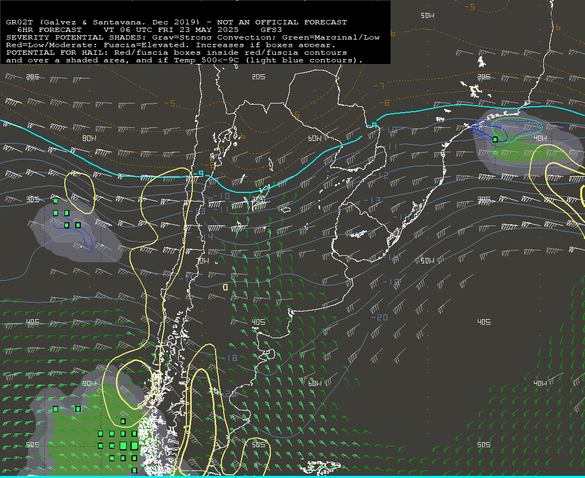Select the '6HR FORECAST' text
585x478 pixels.
point(49,30)
